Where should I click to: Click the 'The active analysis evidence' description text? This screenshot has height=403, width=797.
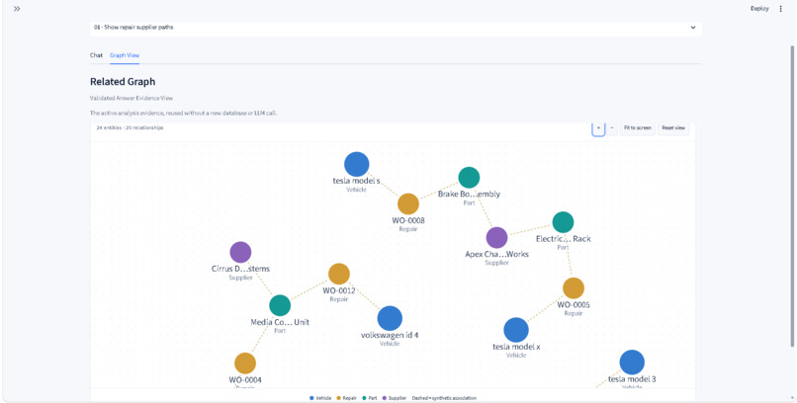(x=184, y=114)
